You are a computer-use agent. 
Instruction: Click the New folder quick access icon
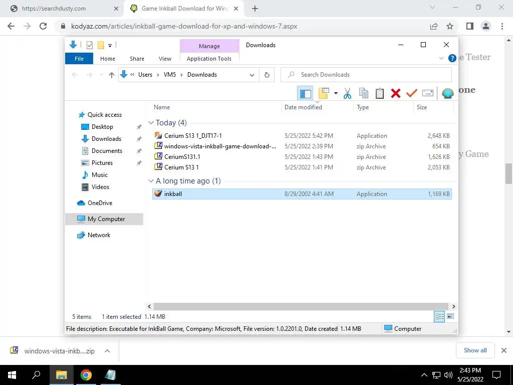pyautogui.click(x=101, y=45)
